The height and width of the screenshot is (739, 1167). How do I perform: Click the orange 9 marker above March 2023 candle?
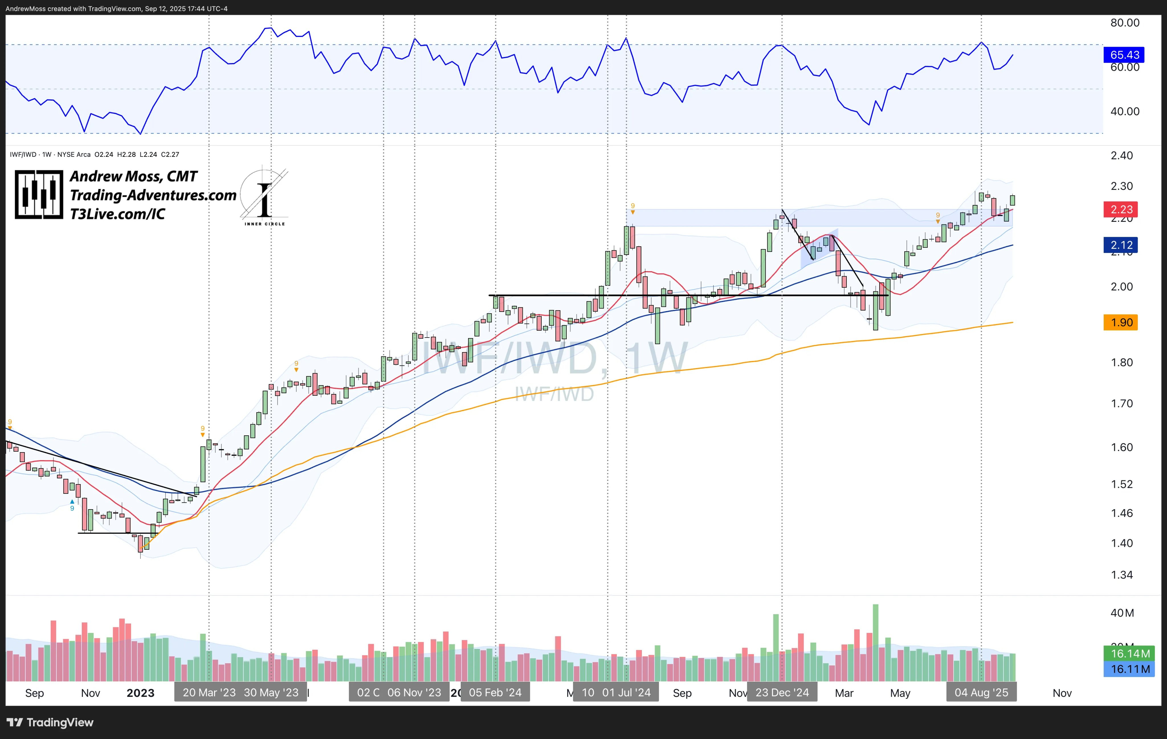(x=203, y=431)
